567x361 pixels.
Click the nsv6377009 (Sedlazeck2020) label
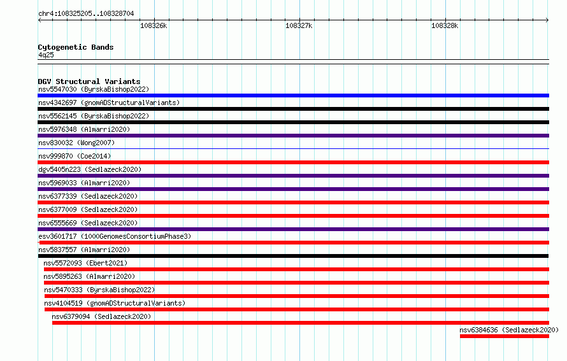point(88,209)
